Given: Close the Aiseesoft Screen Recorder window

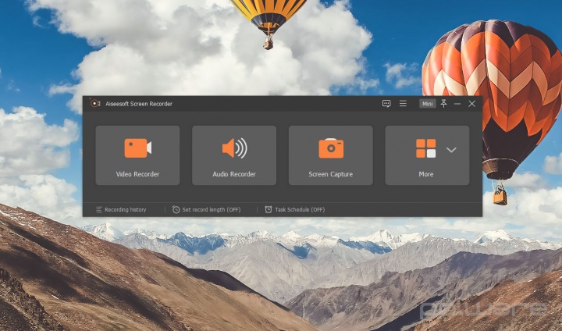Looking at the screenshot, I should [x=471, y=104].
